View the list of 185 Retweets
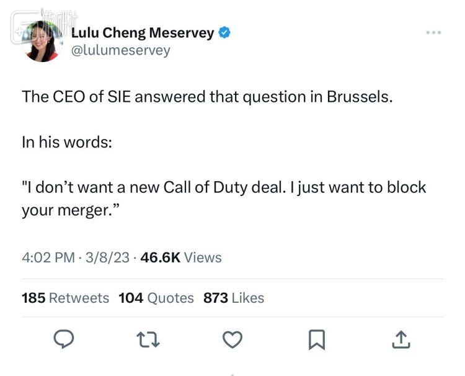The image size is (465, 376). pos(65,298)
